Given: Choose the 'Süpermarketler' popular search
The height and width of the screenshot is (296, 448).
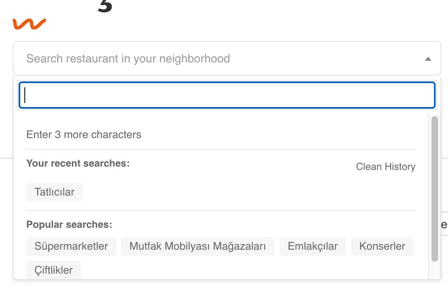Looking at the screenshot, I should tap(71, 246).
